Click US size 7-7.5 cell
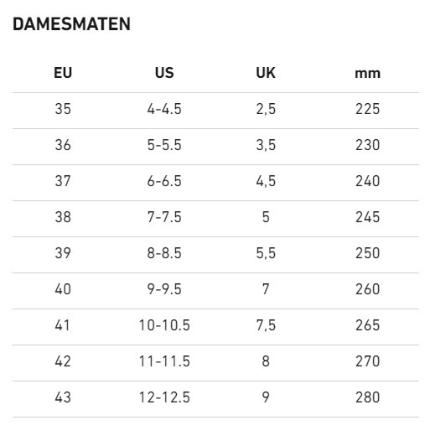Viewport: 430px width, 441px height. coord(164,217)
